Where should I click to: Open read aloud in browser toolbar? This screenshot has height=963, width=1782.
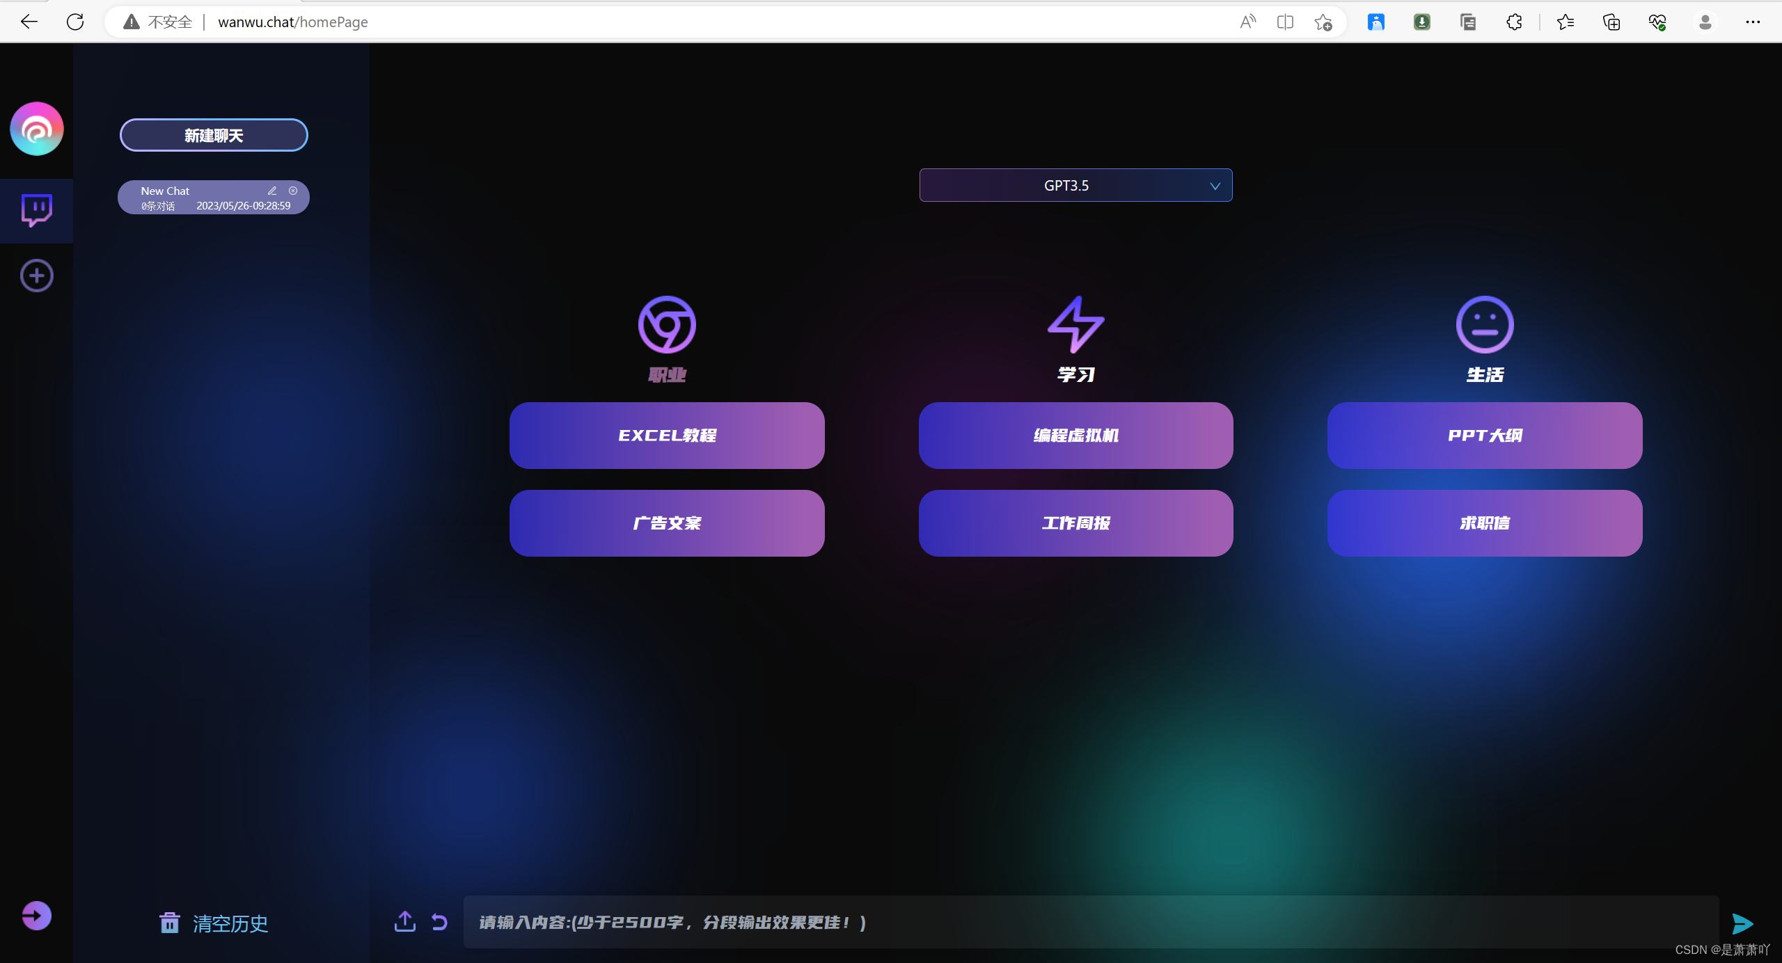pos(1247,22)
